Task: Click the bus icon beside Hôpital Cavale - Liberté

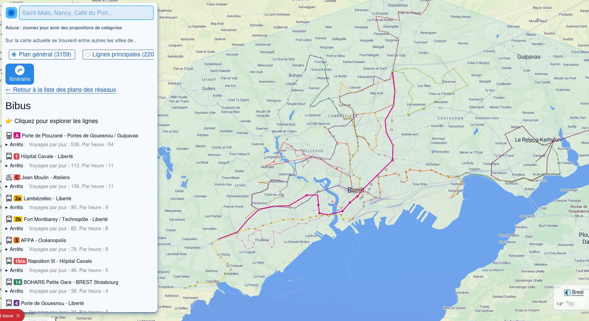Action: tap(9, 156)
